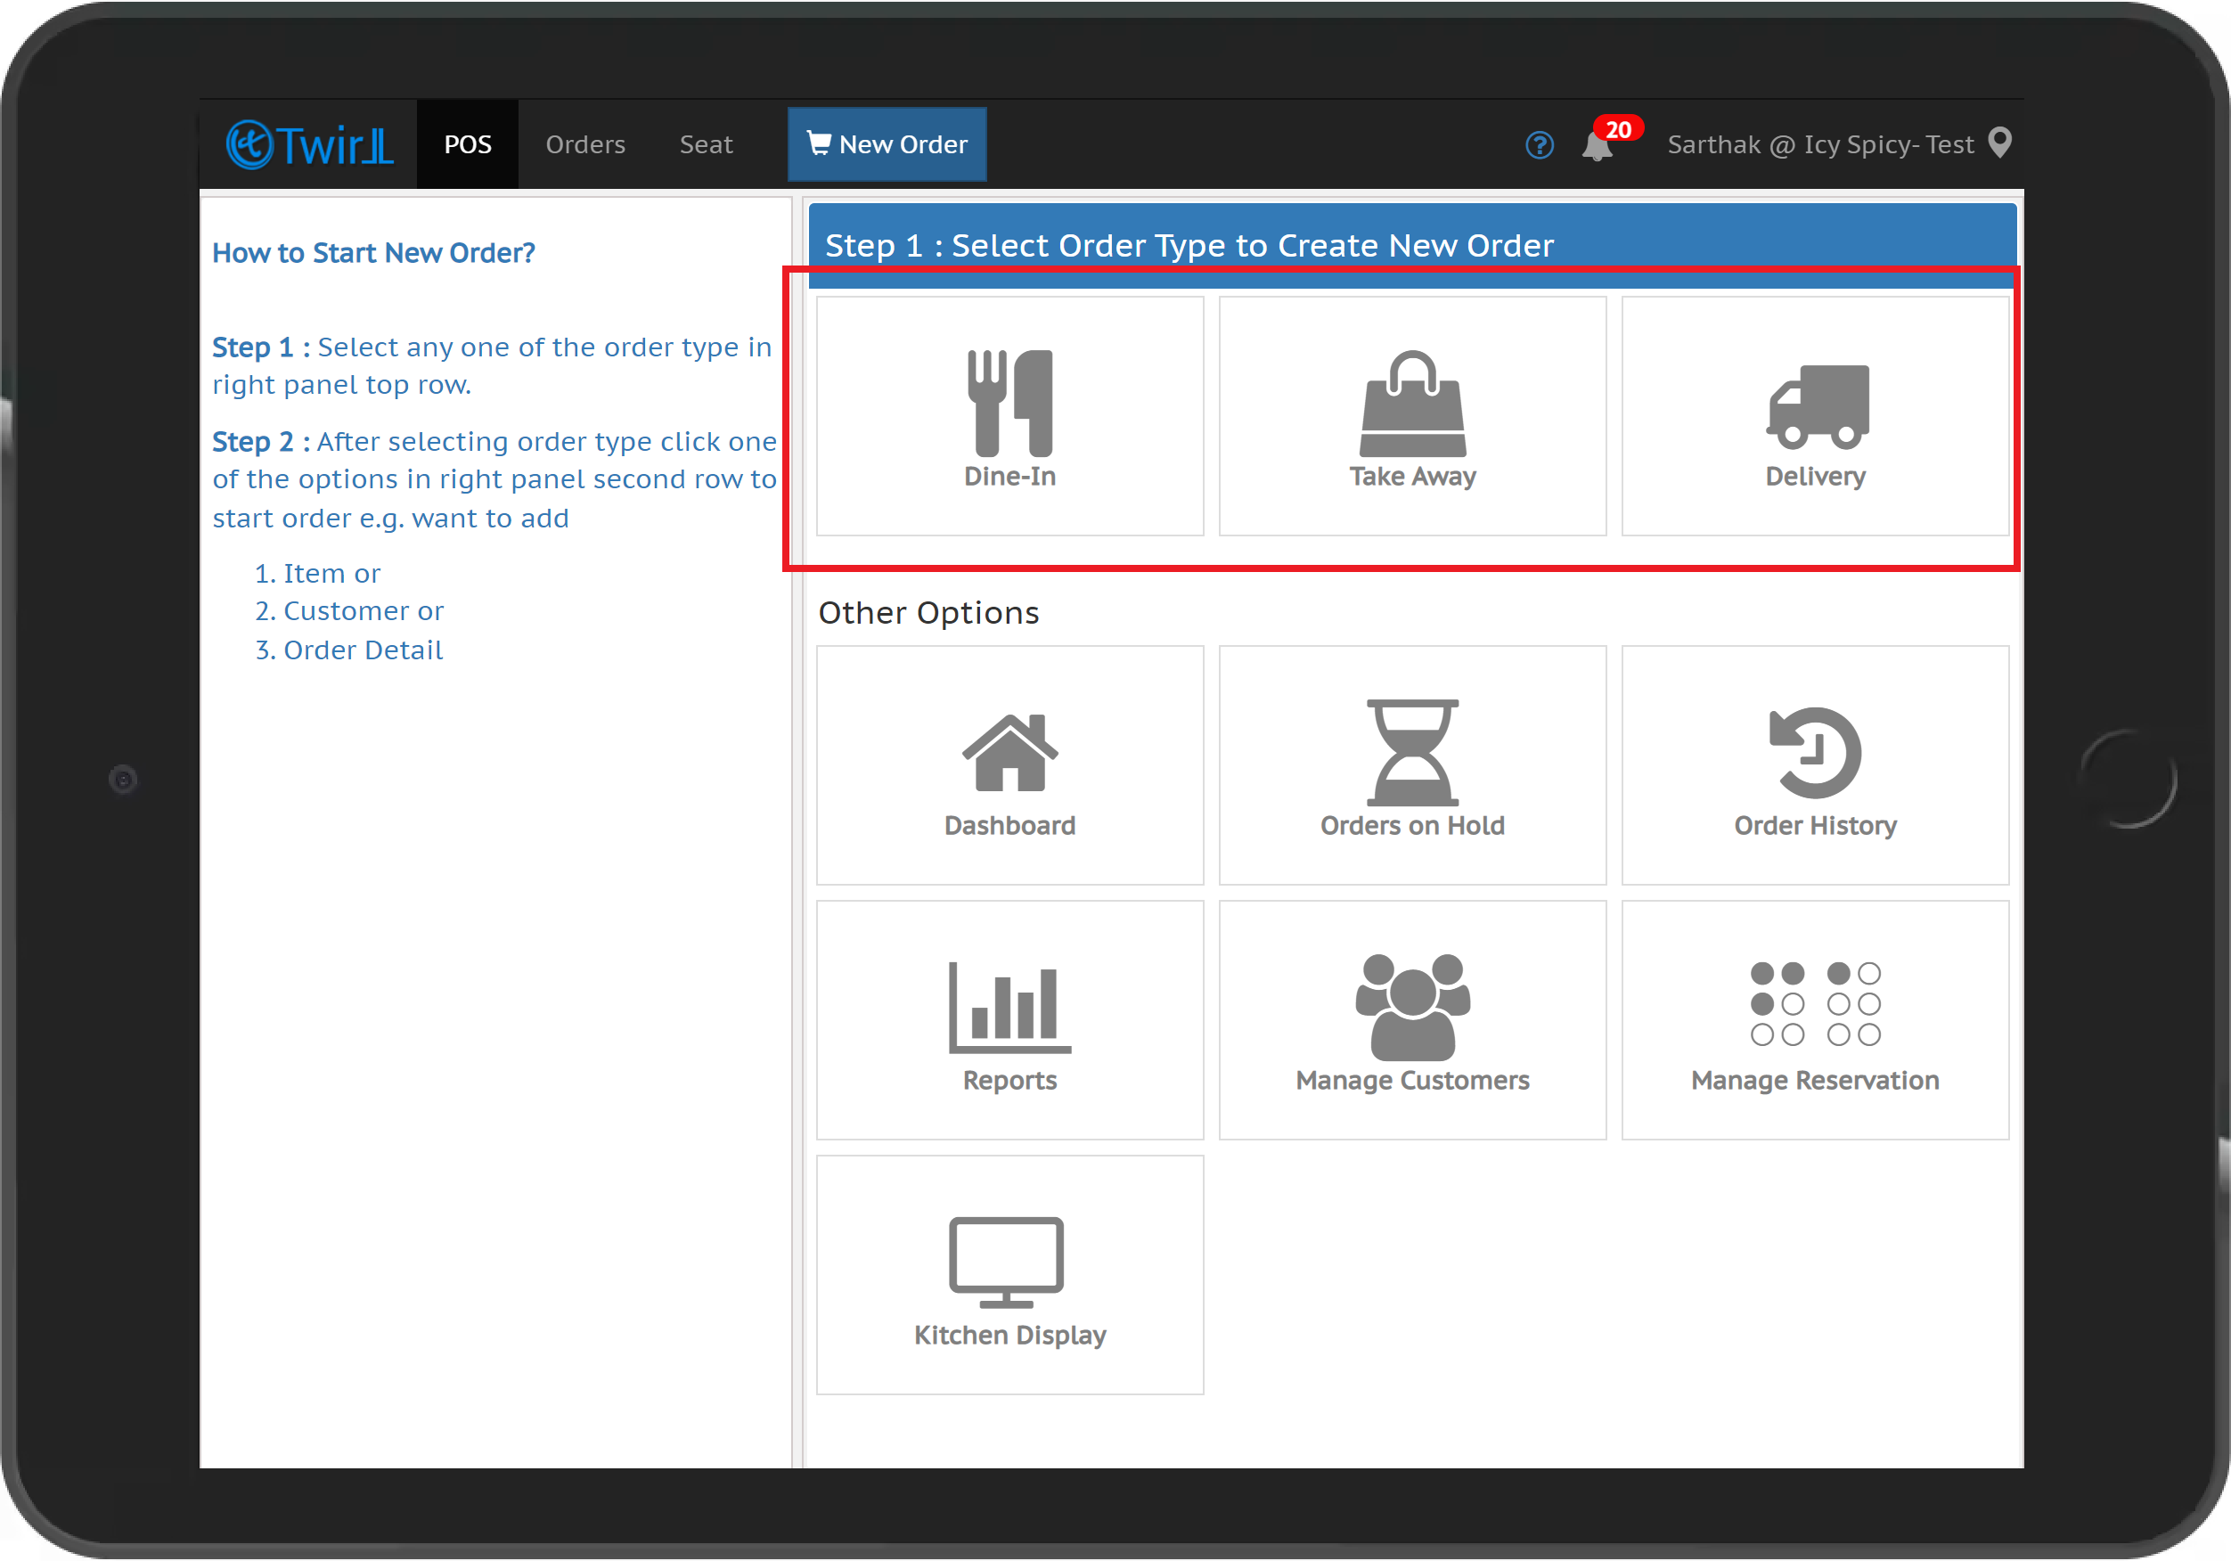
Task: Click the location pin icon
Action: click(x=1999, y=143)
